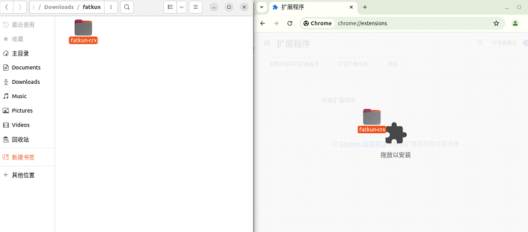The height and width of the screenshot is (232, 528).
Task: Click the 更新 button
Action: pos(392,64)
